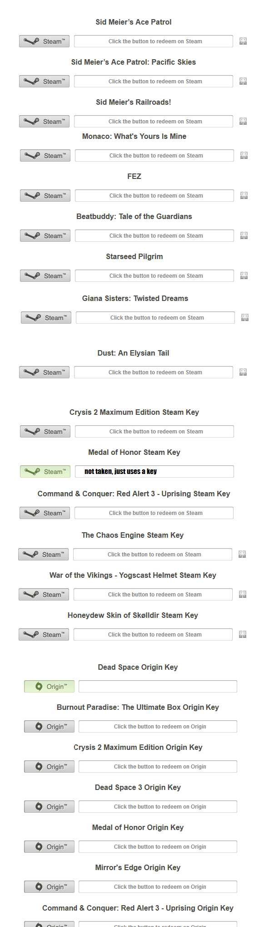269x927 pixels.
Task: Click key field for Dead Space 3 Origin
Action: point(158,807)
